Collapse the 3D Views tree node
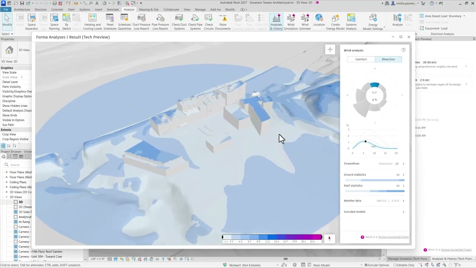 point(6,197)
